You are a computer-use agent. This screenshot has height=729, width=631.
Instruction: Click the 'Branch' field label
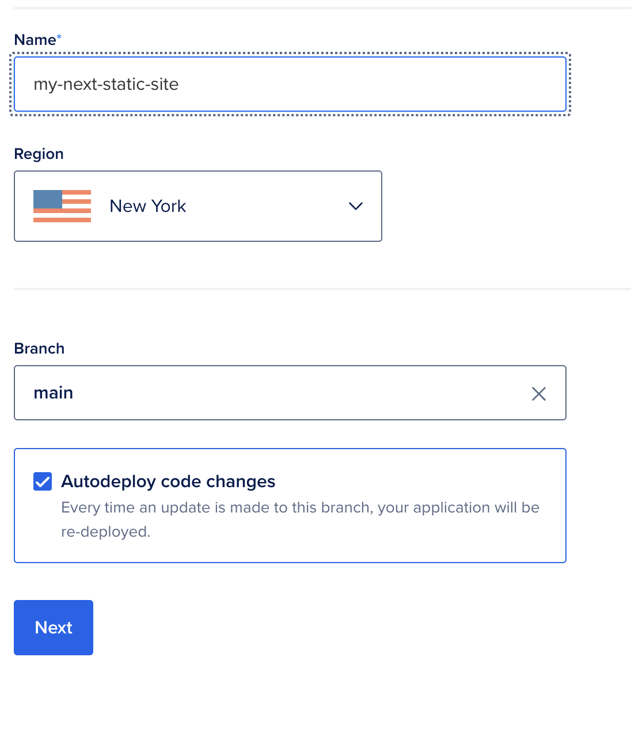point(39,349)
